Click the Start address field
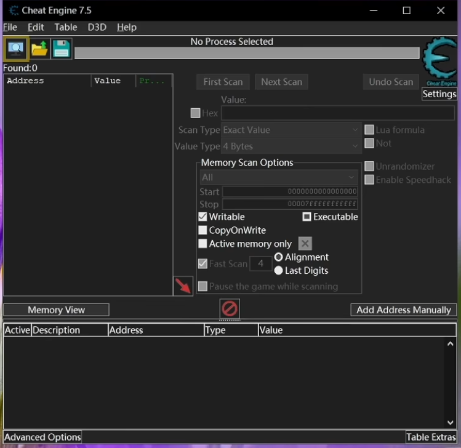 (290, 191)
